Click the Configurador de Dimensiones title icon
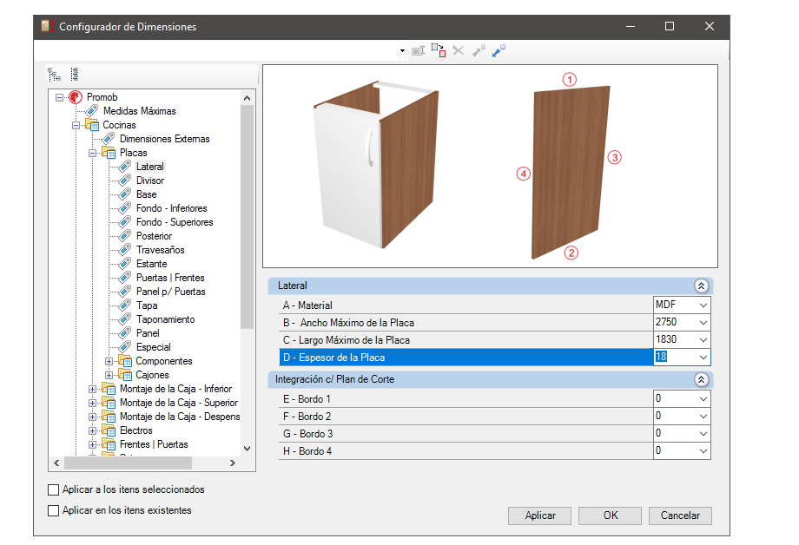Image resolution: width=799 pixels, height=545 pixels. tap(48, 27)
